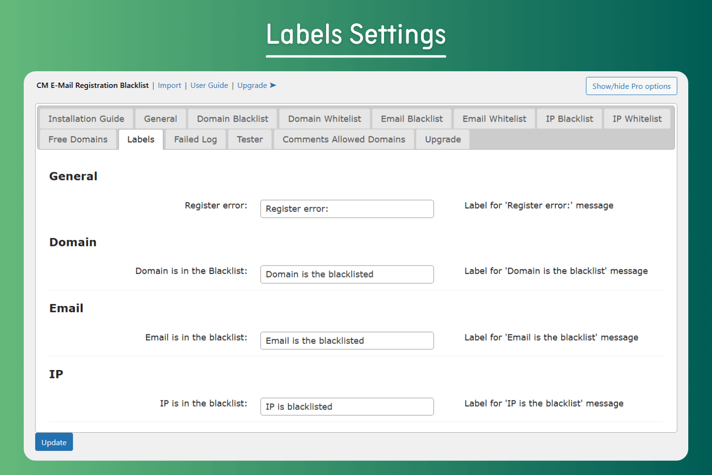Screen dimensions: 712x475
Task: Click the Domain is in the Blacklist field
Action: (347, 275)
